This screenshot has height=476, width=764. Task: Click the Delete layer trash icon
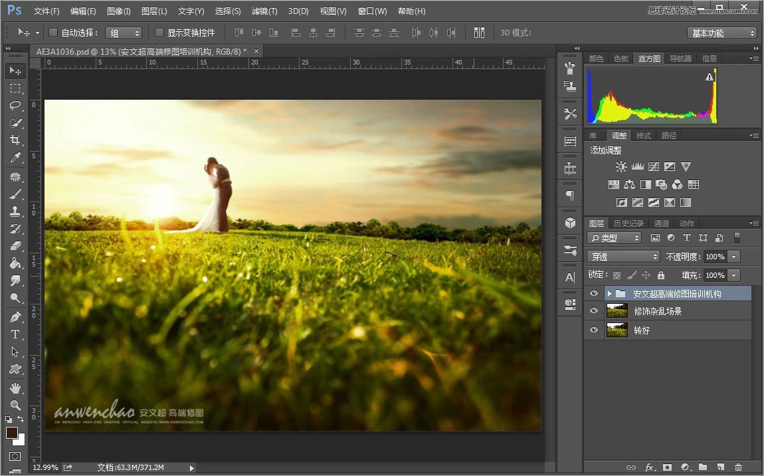click(739, 467)
